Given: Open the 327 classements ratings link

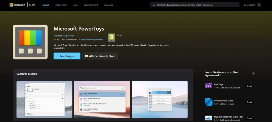Looking at the screenshot, I should [69, 40].
